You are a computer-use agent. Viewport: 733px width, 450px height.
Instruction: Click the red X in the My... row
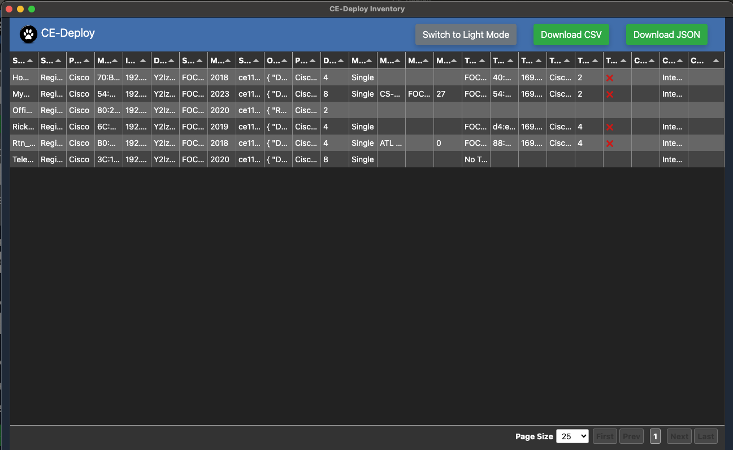click(610, 94)
